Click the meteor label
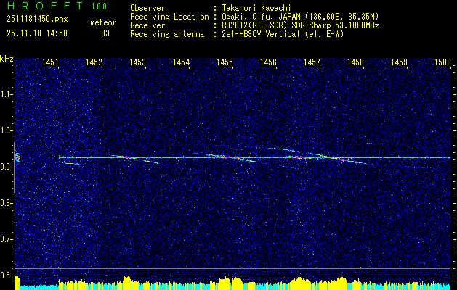The width and height of the screenshot is (457, 290). (x=103, y=22)
